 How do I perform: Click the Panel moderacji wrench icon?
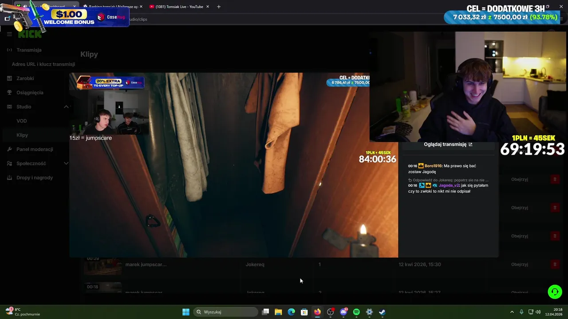pyautogui.click(x=9, y=149)
